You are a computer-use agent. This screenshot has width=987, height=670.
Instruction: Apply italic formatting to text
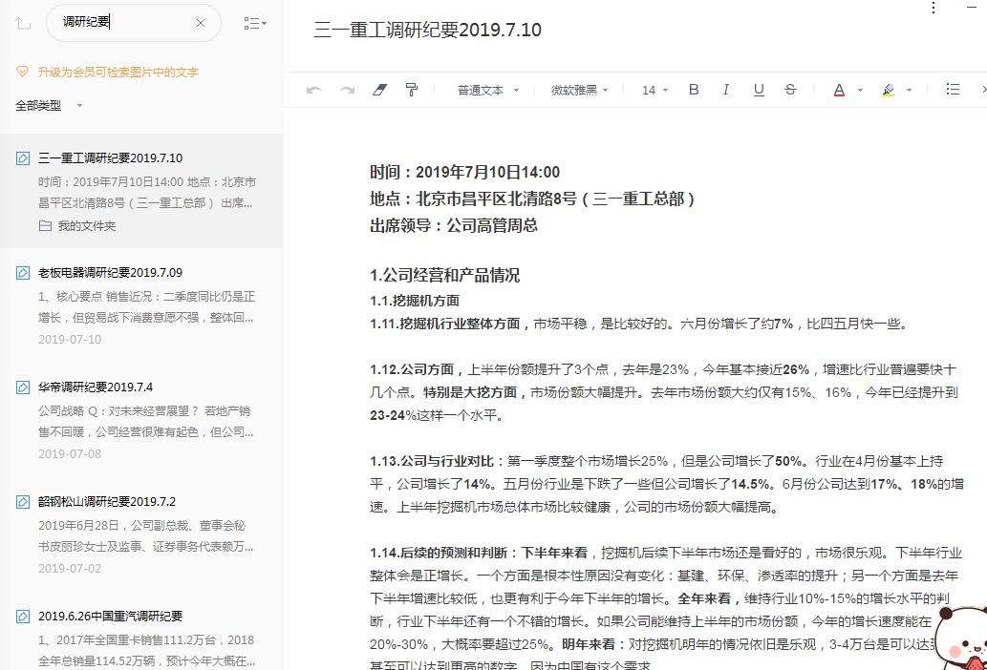click(x=726, y=89)
